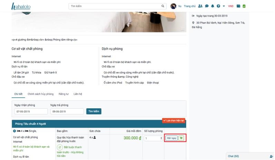The height and width of the screenshot is (160, 275).
Task: Open the VND currency selector
Action: click(x=230, y=6)
